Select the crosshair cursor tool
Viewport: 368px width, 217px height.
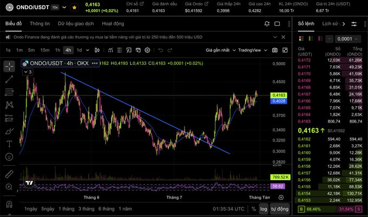(9, 66)
